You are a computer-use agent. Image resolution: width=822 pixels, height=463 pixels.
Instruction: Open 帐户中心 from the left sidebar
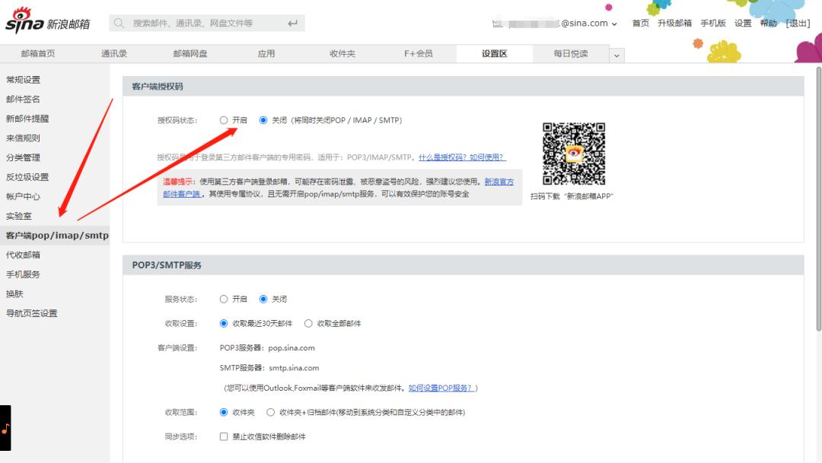[x=24, y=196]
